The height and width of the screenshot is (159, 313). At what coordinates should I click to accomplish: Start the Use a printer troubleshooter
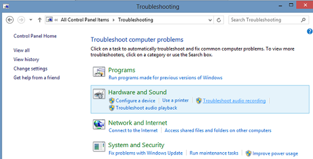(176, 100)
